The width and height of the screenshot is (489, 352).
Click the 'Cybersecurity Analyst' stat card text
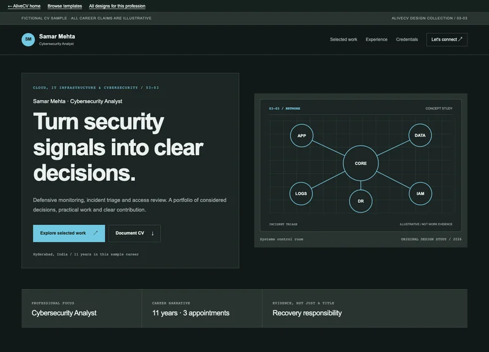pos(64,313)
